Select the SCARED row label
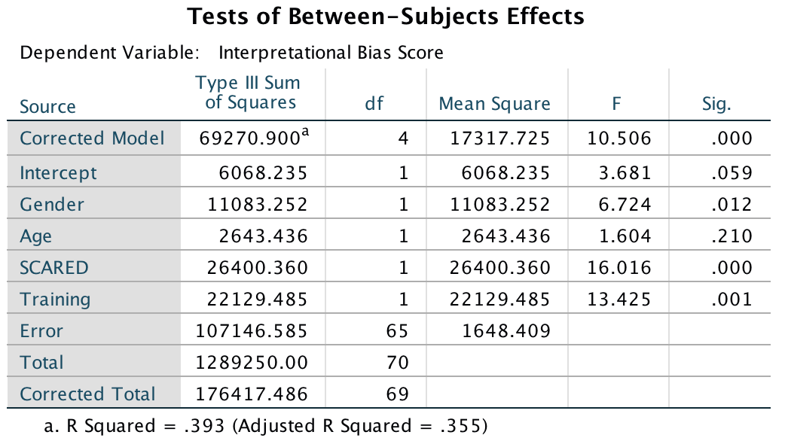Screen dimensions: 788x438 [54, 268]
